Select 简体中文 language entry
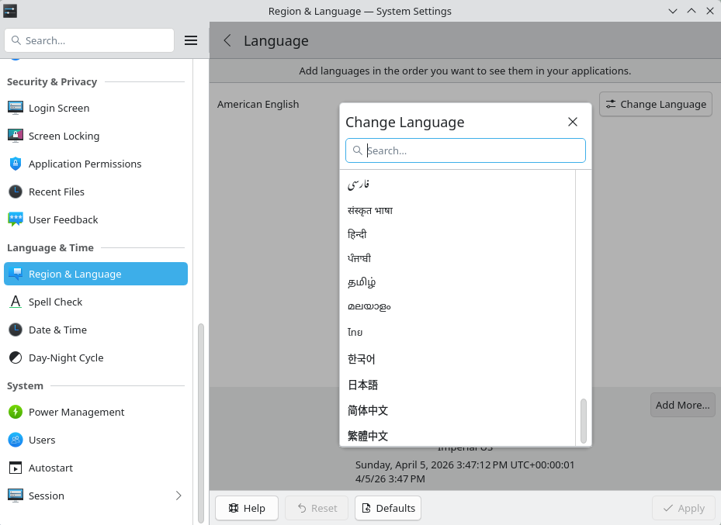The image size is (721, 525). (x=368, y=410)
